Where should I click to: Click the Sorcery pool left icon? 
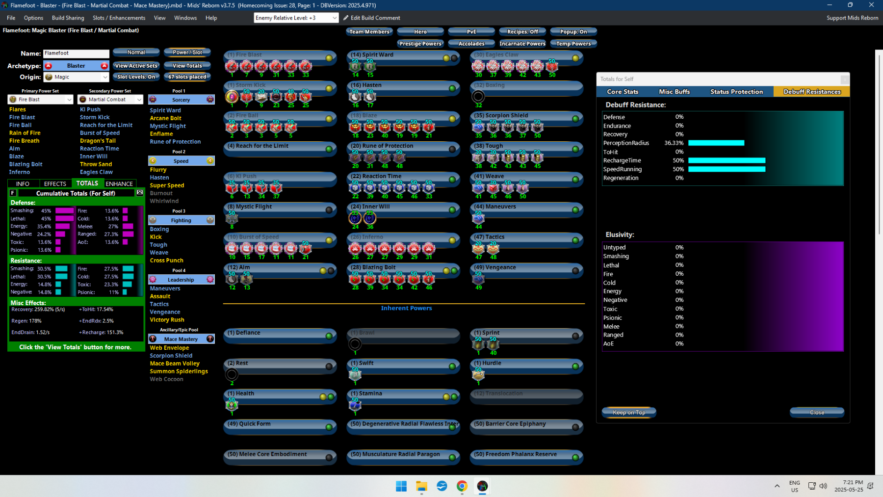click(153, 100)
